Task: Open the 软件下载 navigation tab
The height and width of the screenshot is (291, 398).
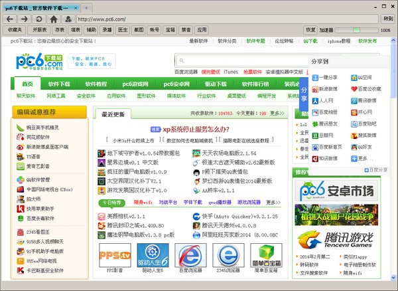Action: pyautogui.click(x=59, y=84)
